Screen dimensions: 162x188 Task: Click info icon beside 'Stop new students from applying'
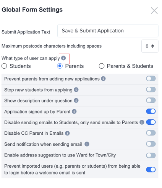point(76,90)
